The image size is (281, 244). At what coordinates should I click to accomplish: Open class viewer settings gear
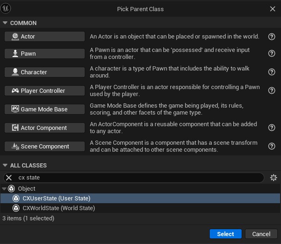pyautogui.click(x=274, y=178)
